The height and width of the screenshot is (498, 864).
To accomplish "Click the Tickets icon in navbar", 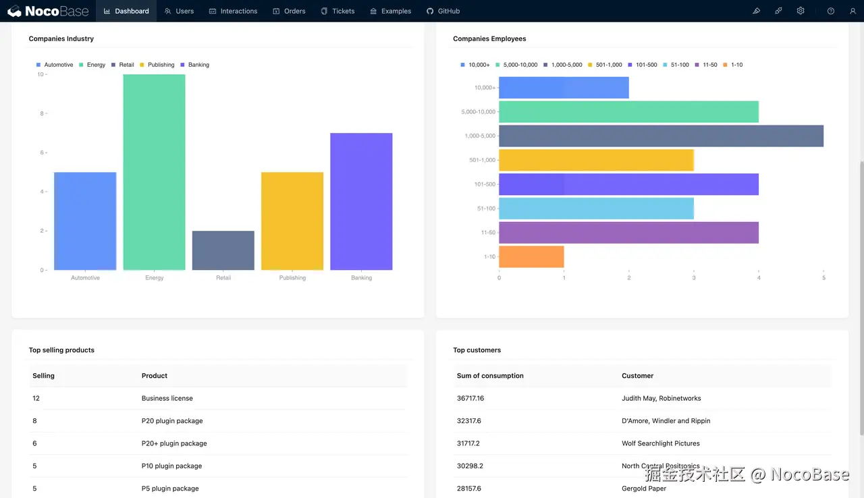I will coord(325,11).
